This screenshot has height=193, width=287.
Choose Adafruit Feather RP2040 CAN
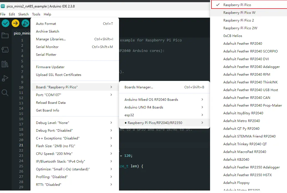pos(249,97)
